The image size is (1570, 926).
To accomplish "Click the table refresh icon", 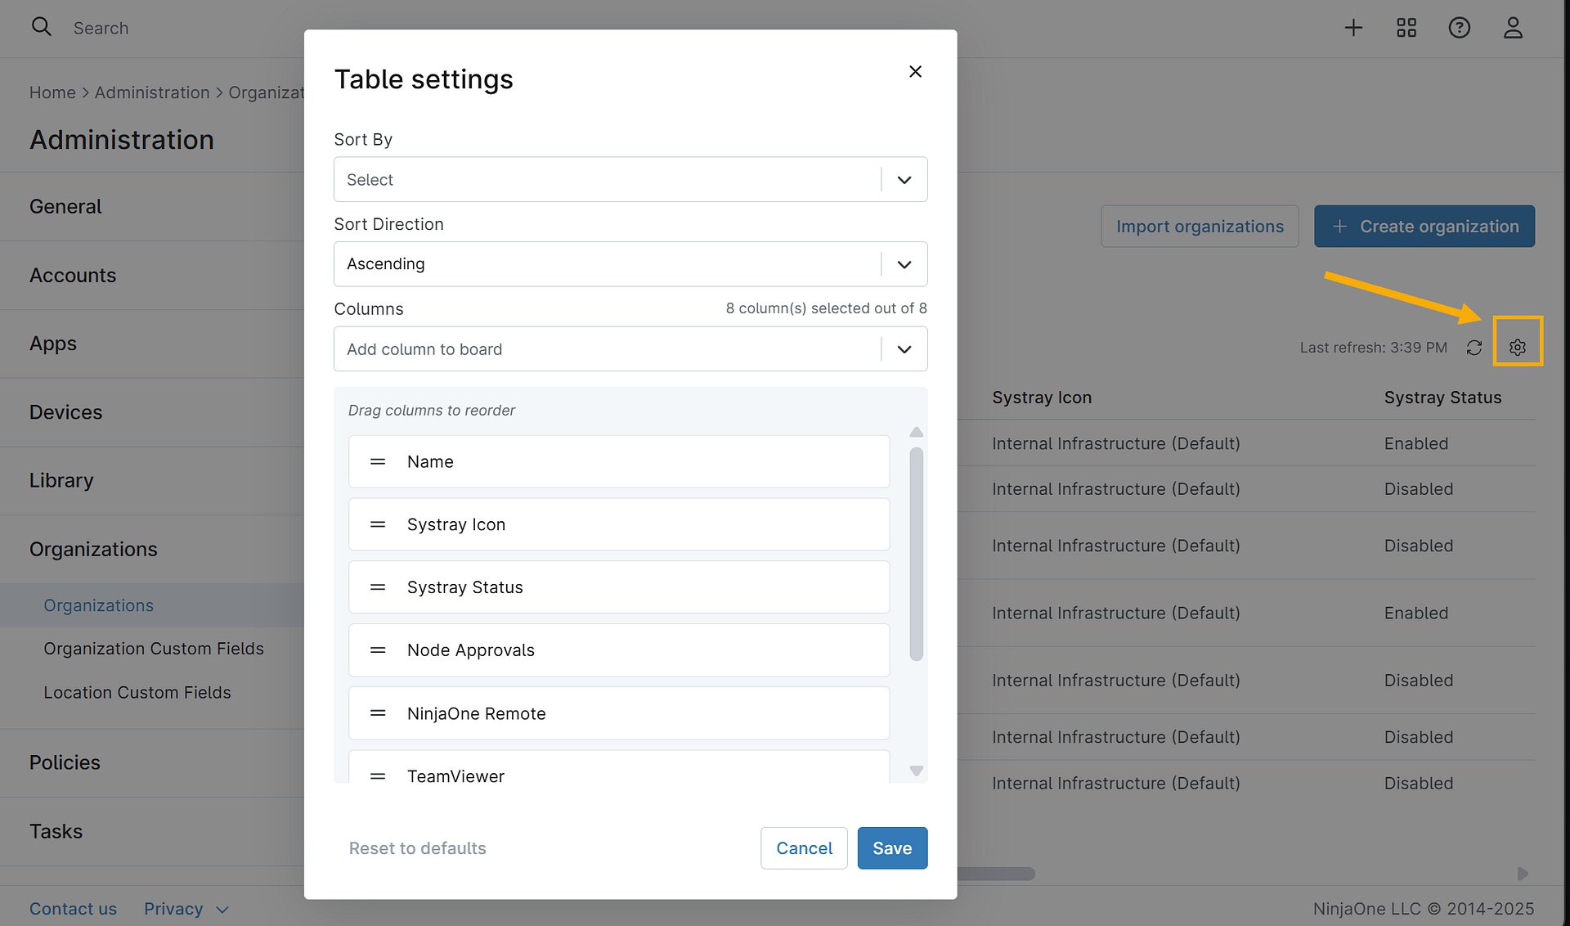I will coord(1474,348).
